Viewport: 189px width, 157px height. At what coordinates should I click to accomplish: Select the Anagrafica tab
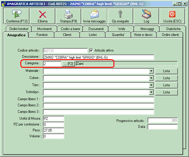coord(16,35)
